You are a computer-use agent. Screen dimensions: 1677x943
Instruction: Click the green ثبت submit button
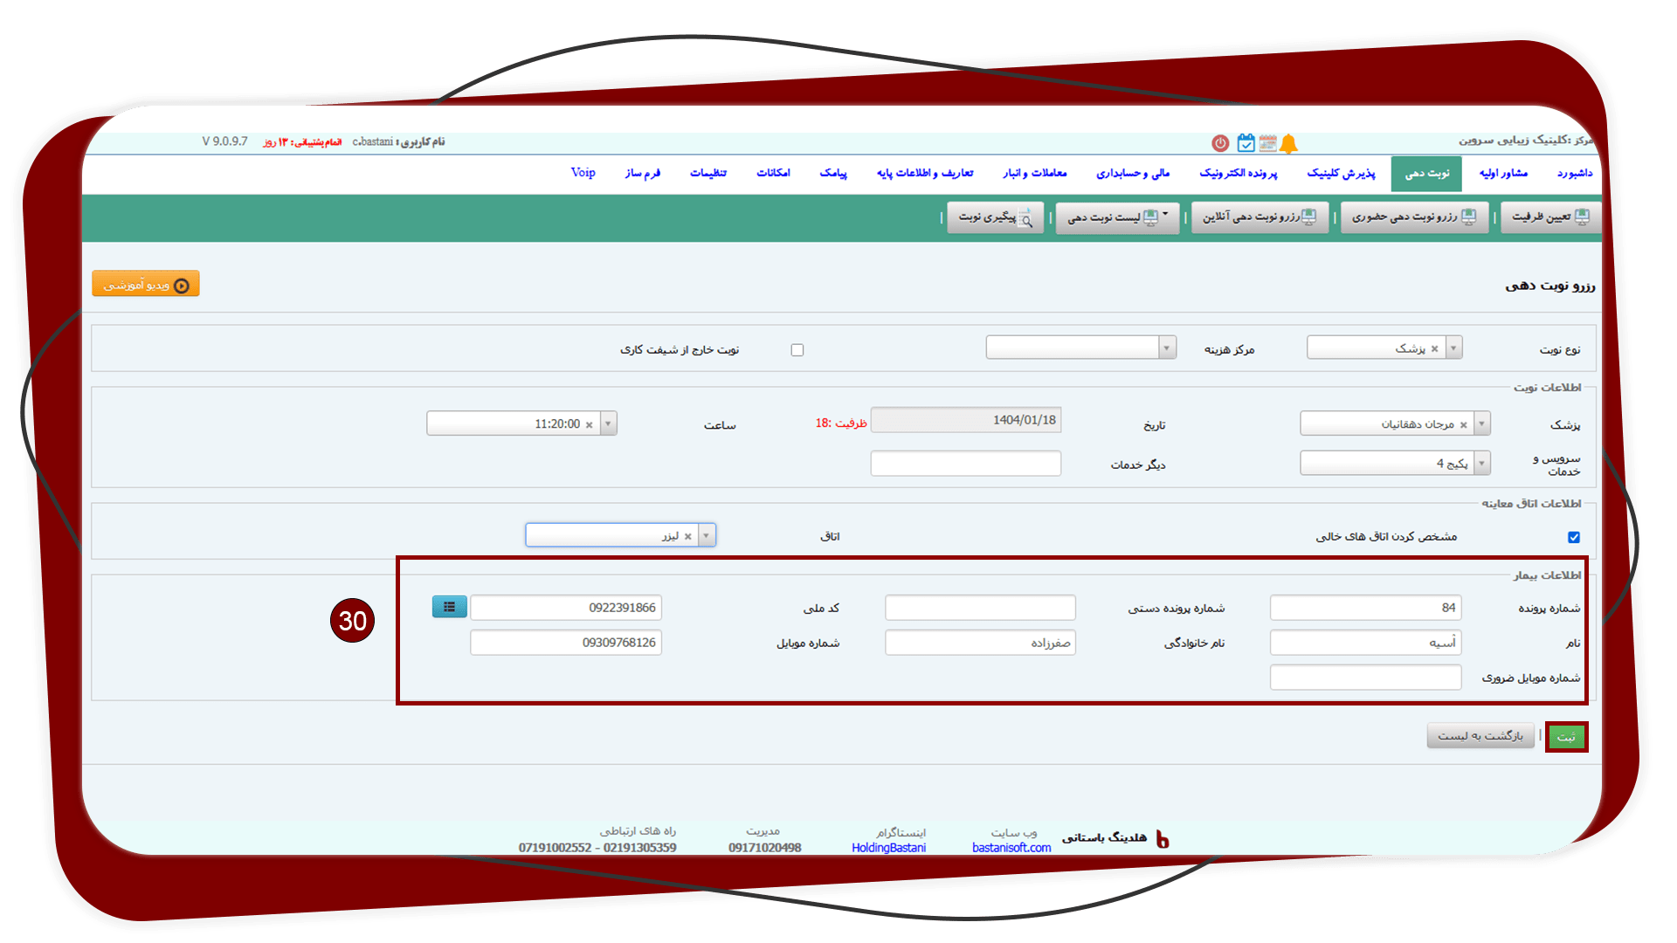click(1566, 737)
